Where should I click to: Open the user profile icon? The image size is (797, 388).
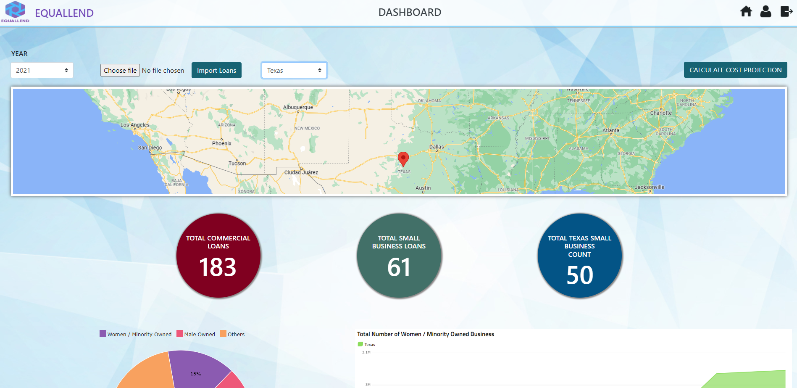766,11
